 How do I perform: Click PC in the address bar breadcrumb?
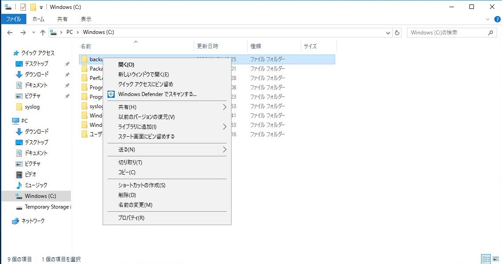coord(70,32)
